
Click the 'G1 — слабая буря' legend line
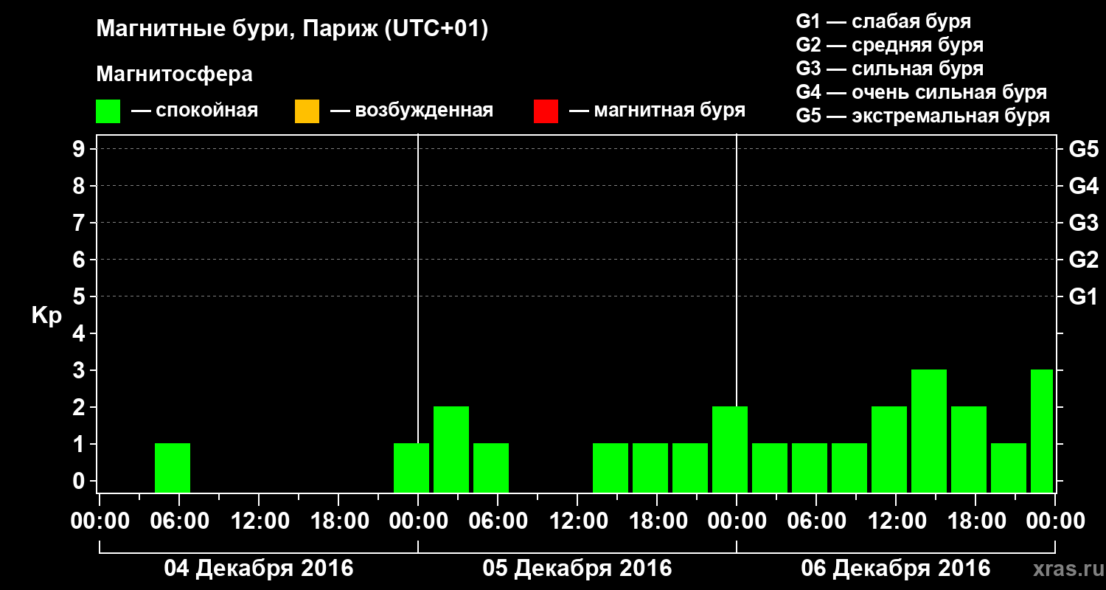(x=883, y=21)
